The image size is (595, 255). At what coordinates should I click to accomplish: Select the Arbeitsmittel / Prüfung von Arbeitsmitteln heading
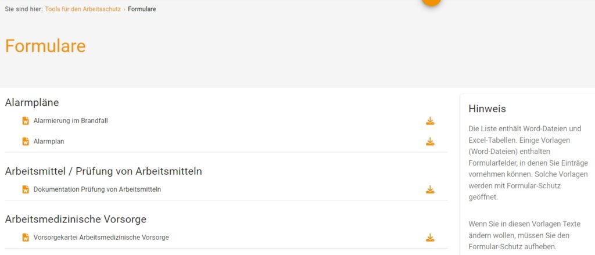pyautogui.click(x=103, y=171)
